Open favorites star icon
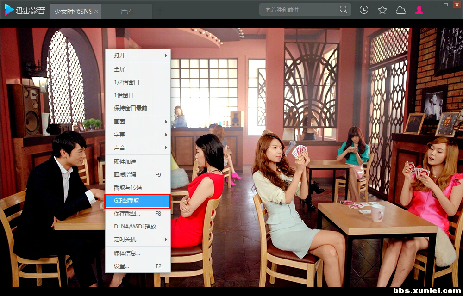The image size is (463, 296). coord(382,10)
